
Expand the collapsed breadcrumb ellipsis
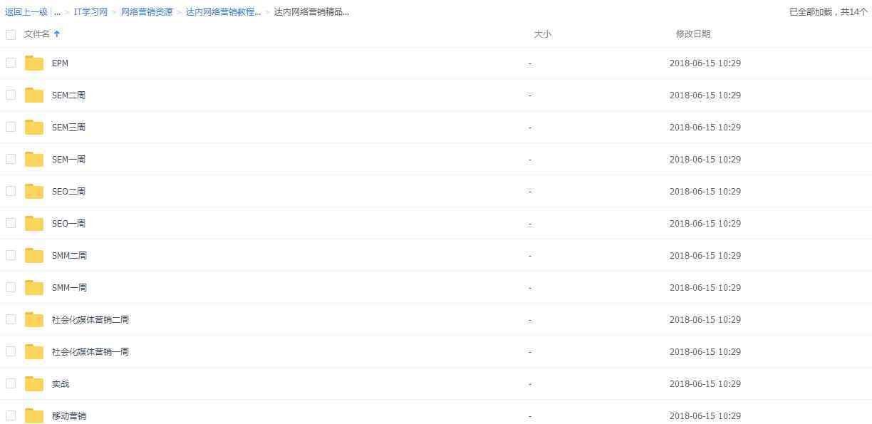(57, 12)
